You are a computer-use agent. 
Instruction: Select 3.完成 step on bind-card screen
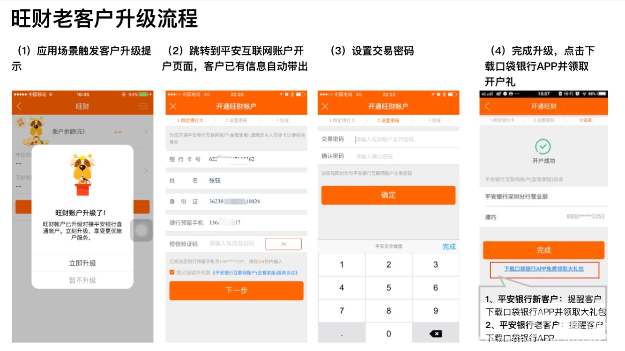(x=283, y=121)
